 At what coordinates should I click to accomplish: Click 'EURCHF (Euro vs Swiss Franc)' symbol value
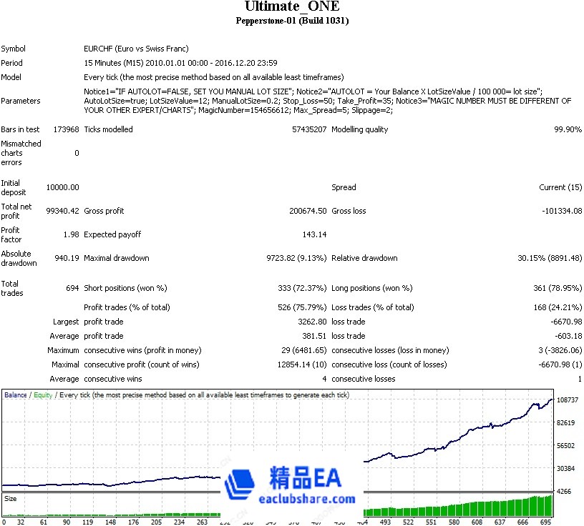click(x=136, y=49)
